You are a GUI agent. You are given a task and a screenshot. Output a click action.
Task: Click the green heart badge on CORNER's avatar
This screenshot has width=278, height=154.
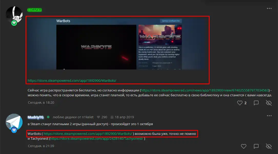pos(14,23)
